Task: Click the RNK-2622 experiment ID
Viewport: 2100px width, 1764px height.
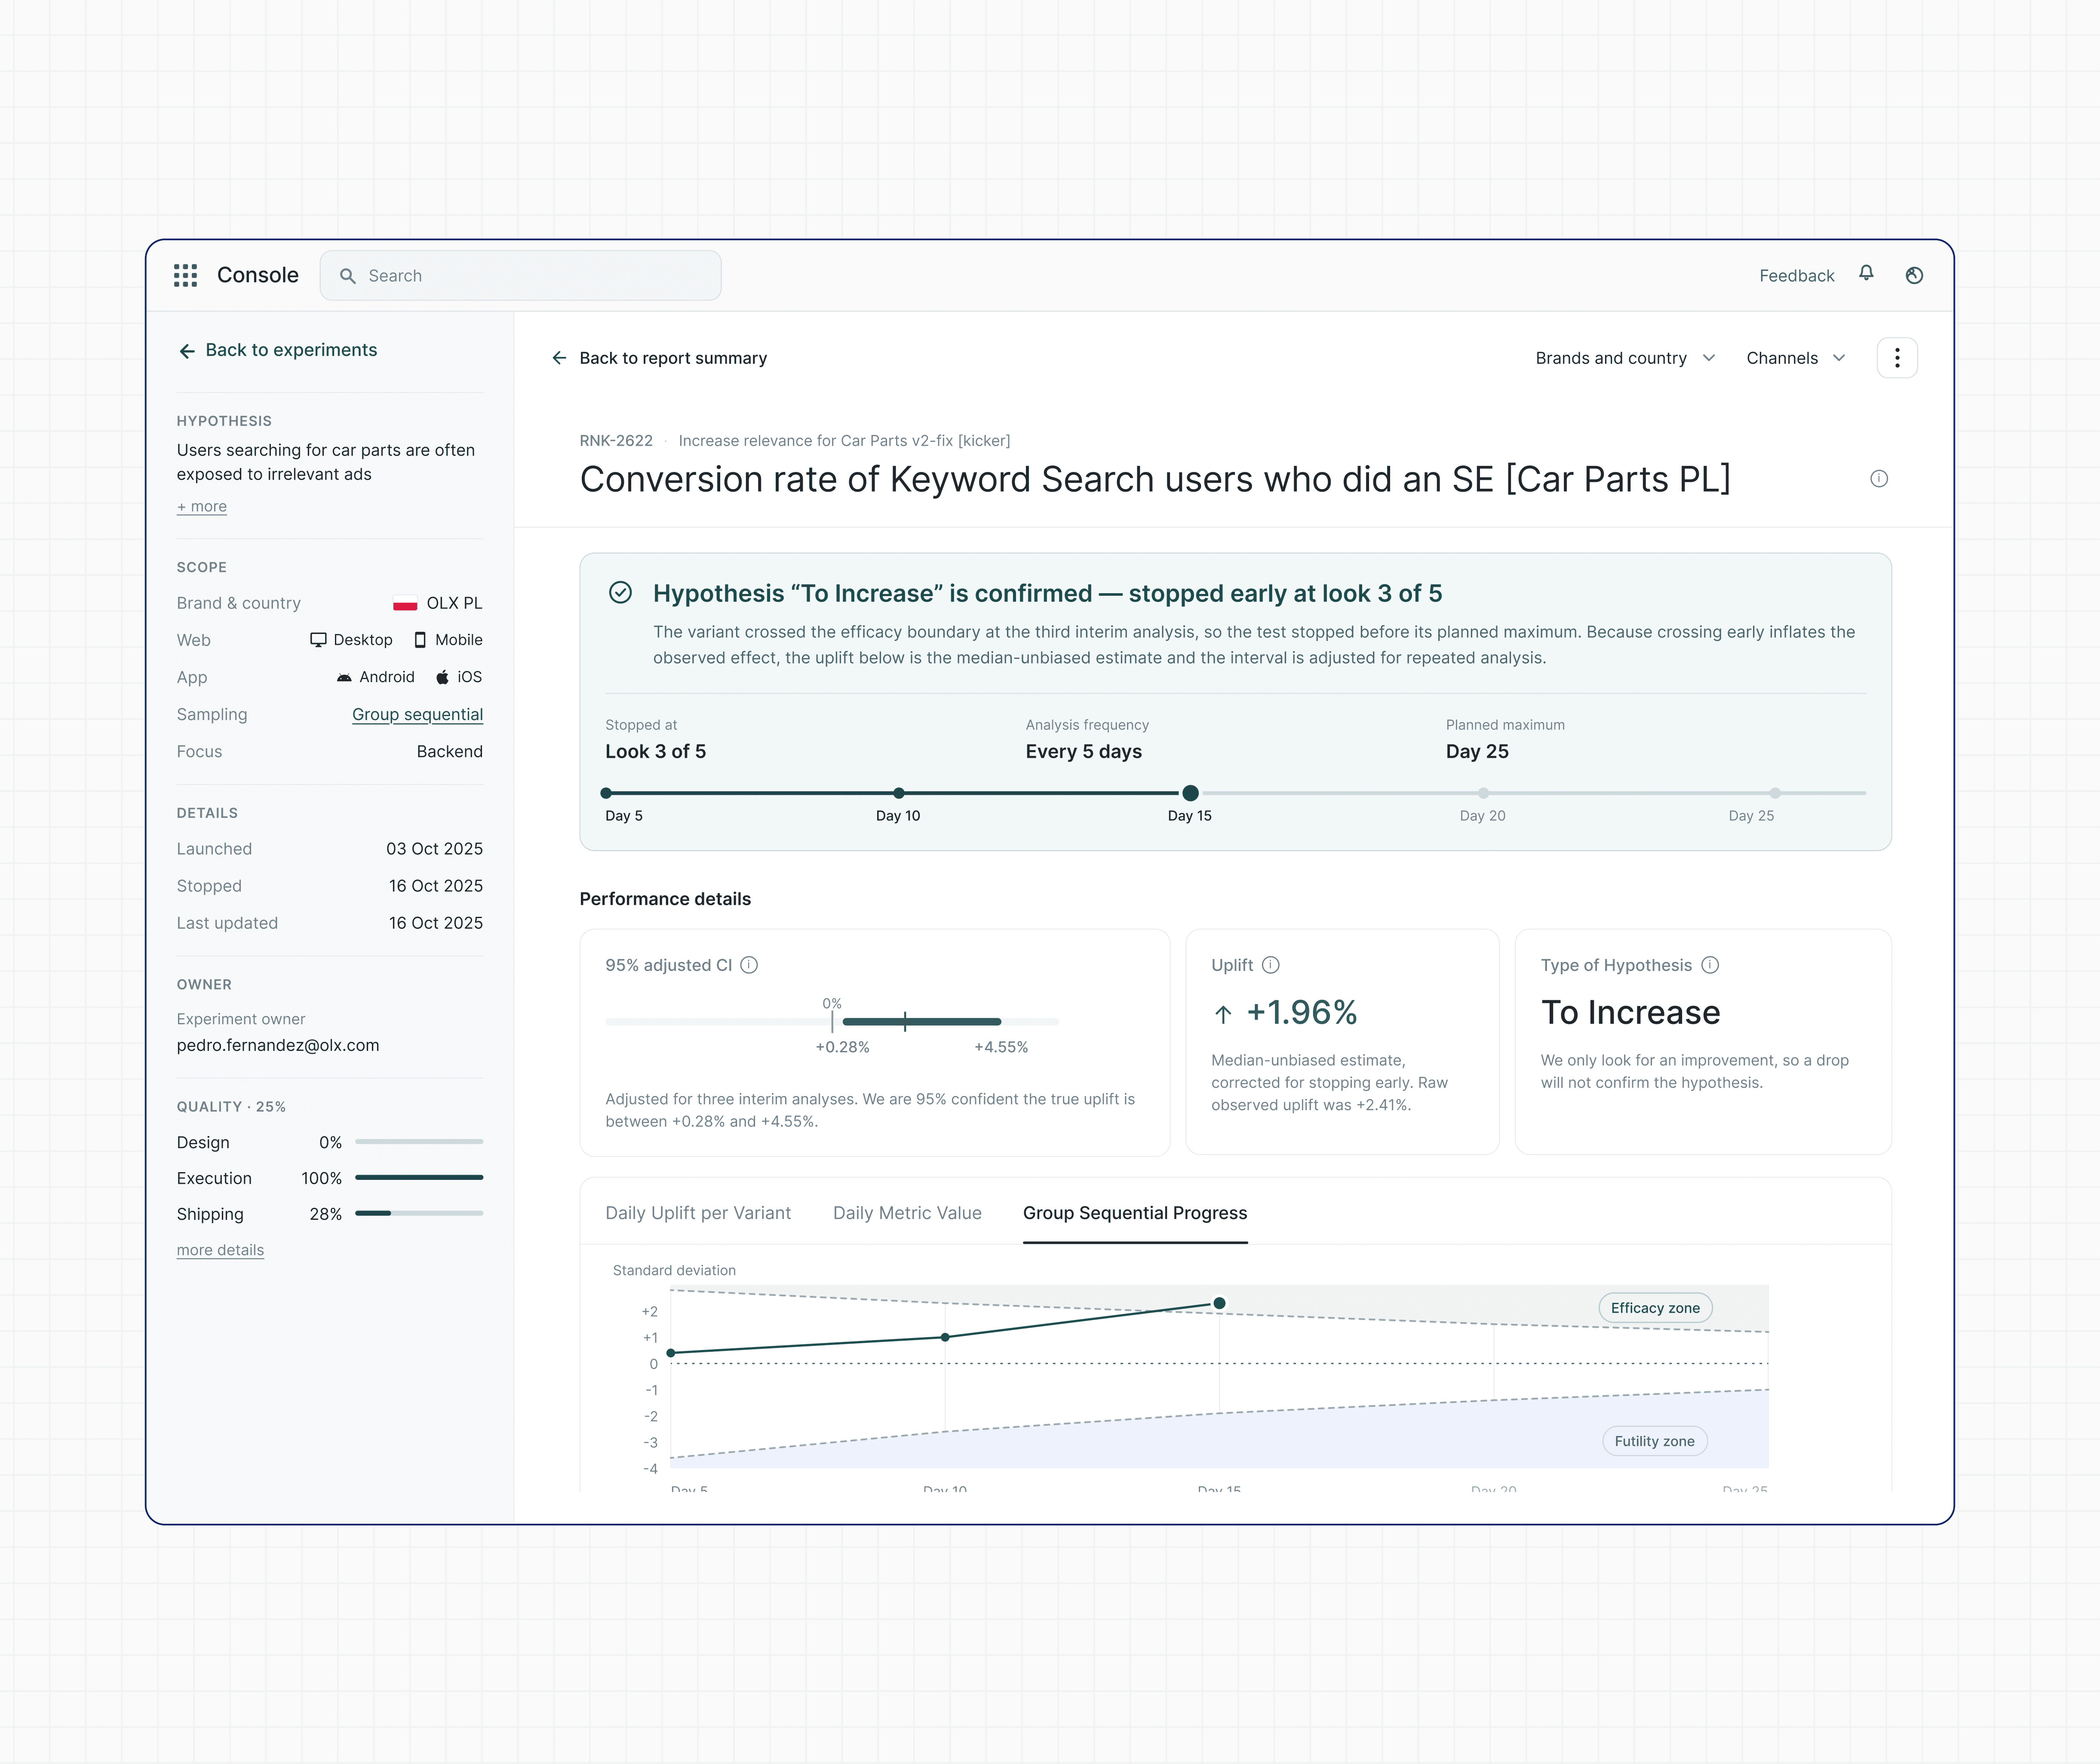Action: [616, 441]
